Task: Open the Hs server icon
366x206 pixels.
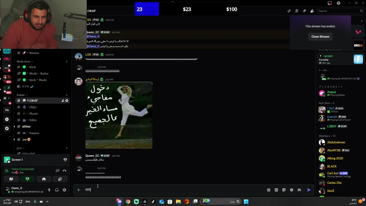Action: (7, 110)
